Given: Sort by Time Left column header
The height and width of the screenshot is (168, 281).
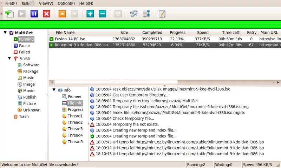Looking at the screenshot, I should pyautogui.click(x=231, y=33).
